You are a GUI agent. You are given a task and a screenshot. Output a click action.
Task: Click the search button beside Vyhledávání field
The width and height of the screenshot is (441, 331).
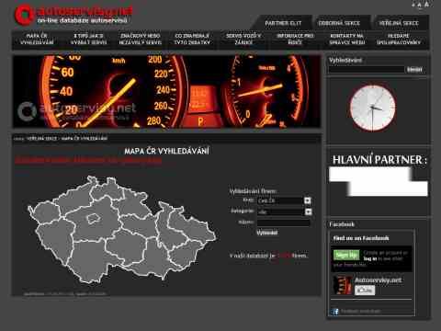coord(414,70)
